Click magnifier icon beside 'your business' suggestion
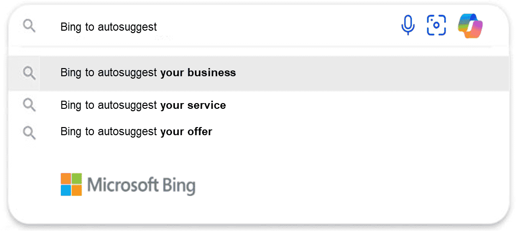 click(29, 73)
